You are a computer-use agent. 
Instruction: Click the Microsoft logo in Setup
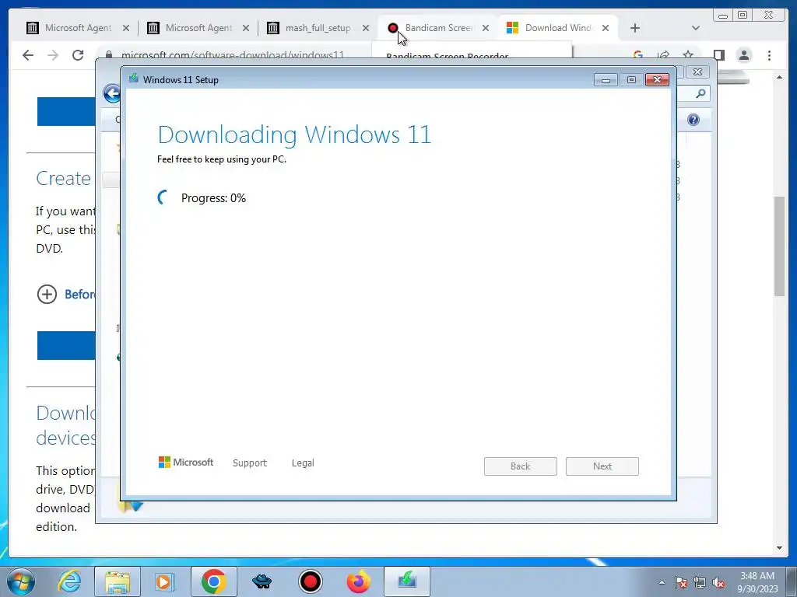pos(185,462)
